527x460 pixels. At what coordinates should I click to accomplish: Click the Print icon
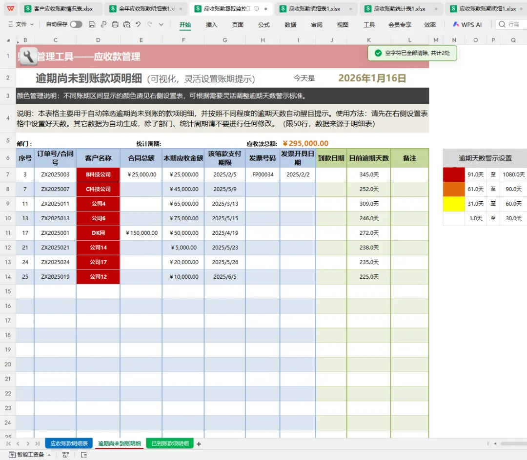point(115,24)
